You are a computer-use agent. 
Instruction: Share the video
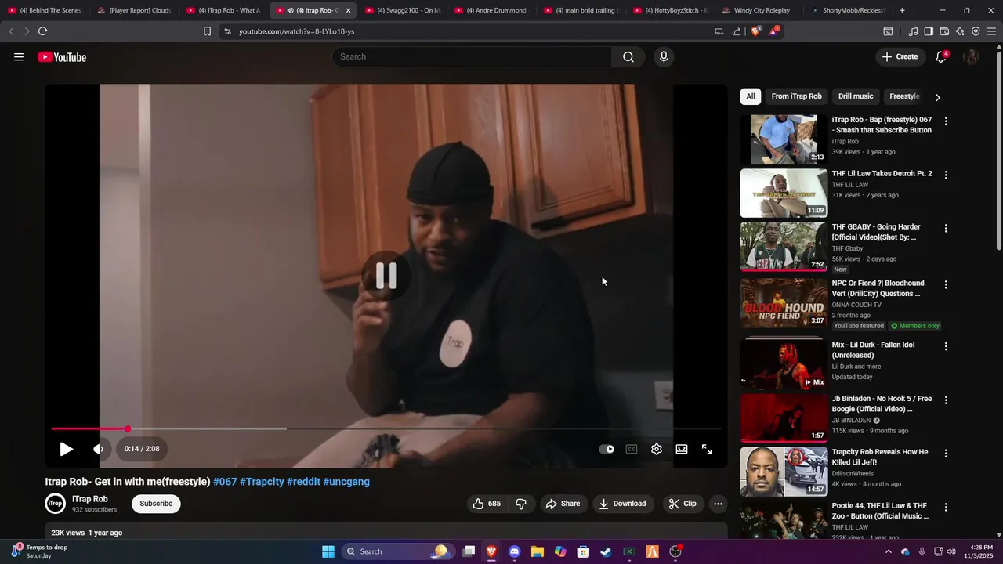563,504
